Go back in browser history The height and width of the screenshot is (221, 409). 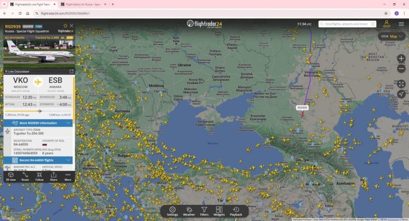click(5, 13)
